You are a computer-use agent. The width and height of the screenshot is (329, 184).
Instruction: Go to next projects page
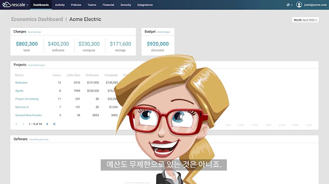pos(47,124)
